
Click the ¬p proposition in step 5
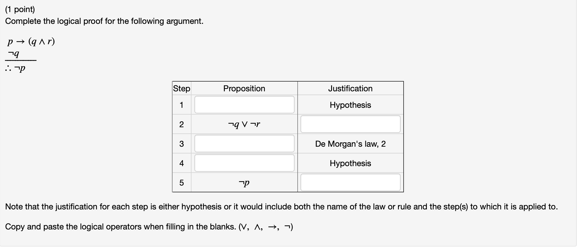(244, 183)
